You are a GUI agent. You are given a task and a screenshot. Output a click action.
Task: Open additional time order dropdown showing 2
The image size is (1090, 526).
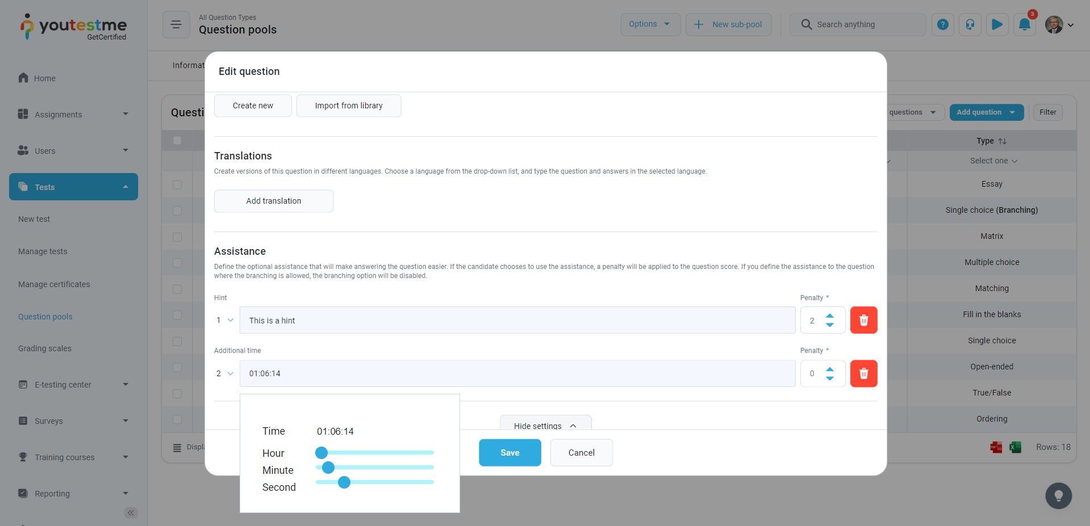(225, 373)
